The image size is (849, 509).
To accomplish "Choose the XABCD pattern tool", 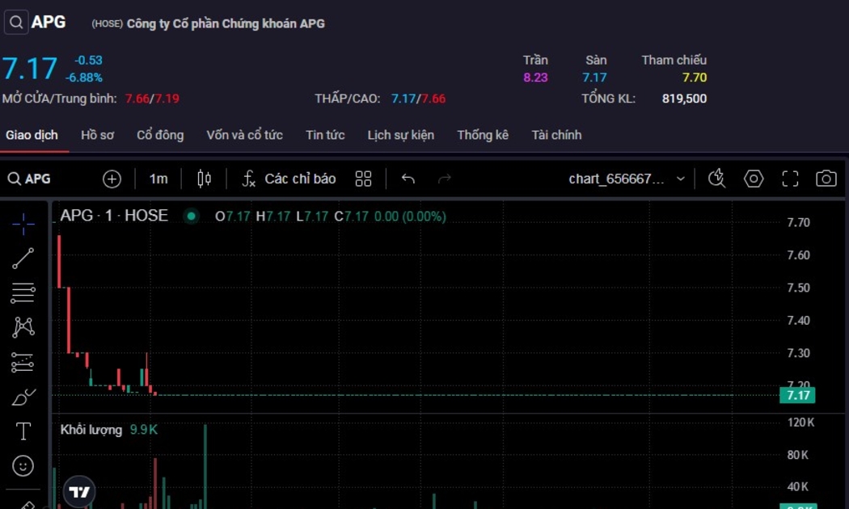I will pyautogui.click(x=23, y=326).
